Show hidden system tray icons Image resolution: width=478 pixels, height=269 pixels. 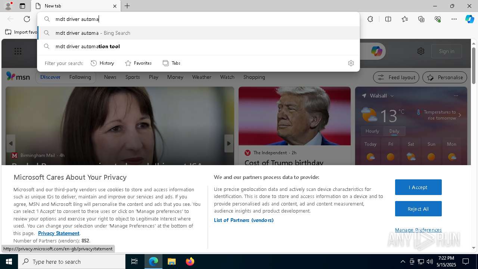(403, 262)
